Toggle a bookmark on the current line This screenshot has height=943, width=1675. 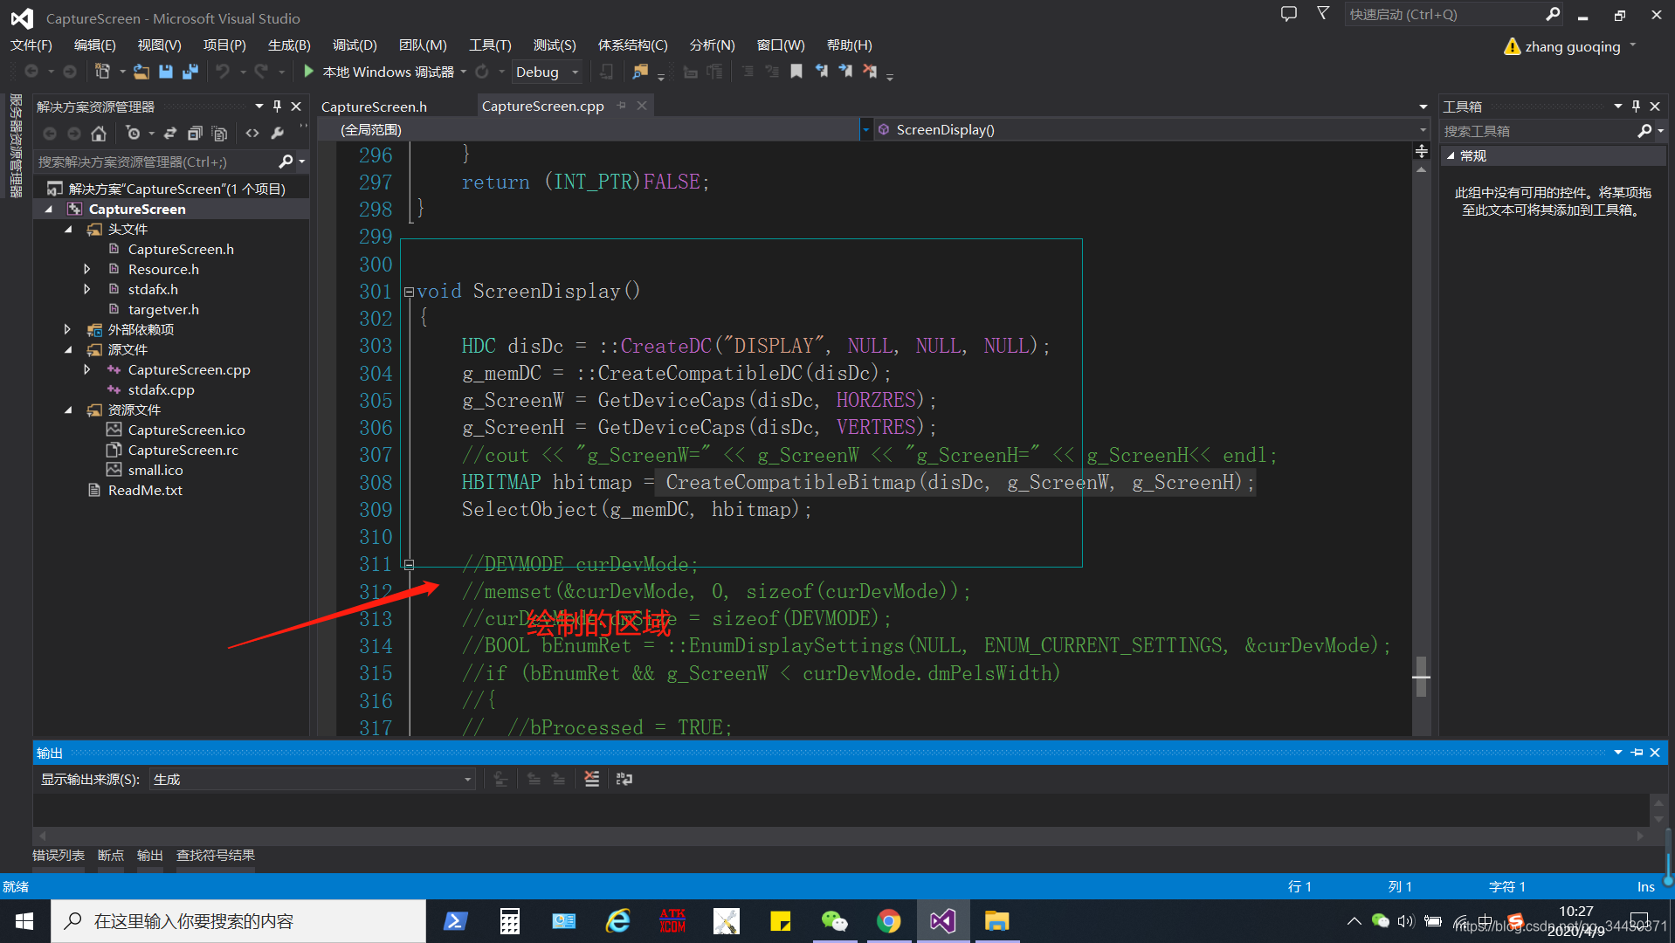tap(796, 72)
